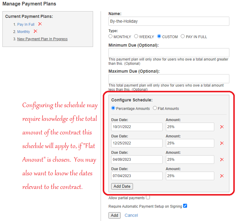This screenshot has height=221, width=236.
Task: Switch schedule to Flat Amounts
Action: (x=155, y=108)
